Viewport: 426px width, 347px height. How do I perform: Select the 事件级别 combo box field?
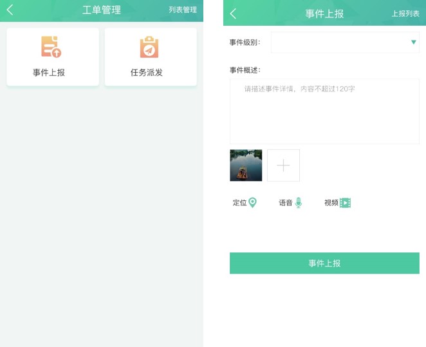click(345, 42)
